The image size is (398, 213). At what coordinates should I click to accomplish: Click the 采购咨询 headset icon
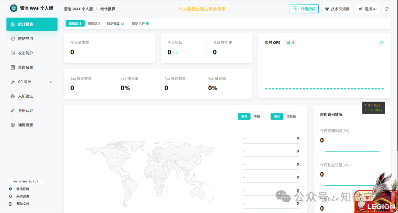point(10,196)
